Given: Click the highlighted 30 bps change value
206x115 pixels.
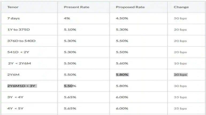Looking at the screenshot, I should 181,75.
